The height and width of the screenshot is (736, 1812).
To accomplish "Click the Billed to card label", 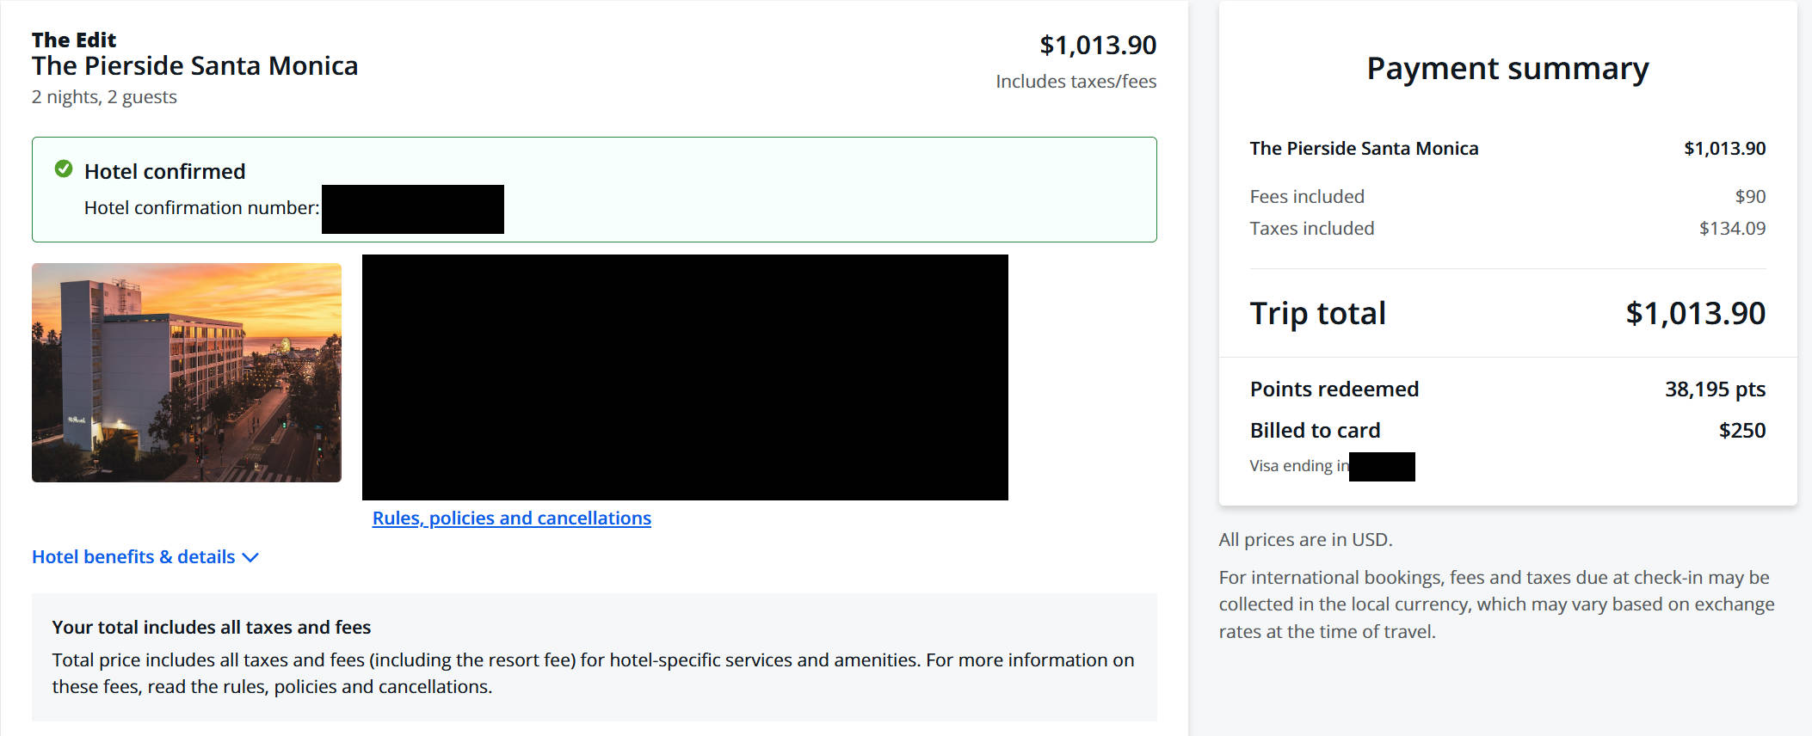I will click(x=1315, y=431).
